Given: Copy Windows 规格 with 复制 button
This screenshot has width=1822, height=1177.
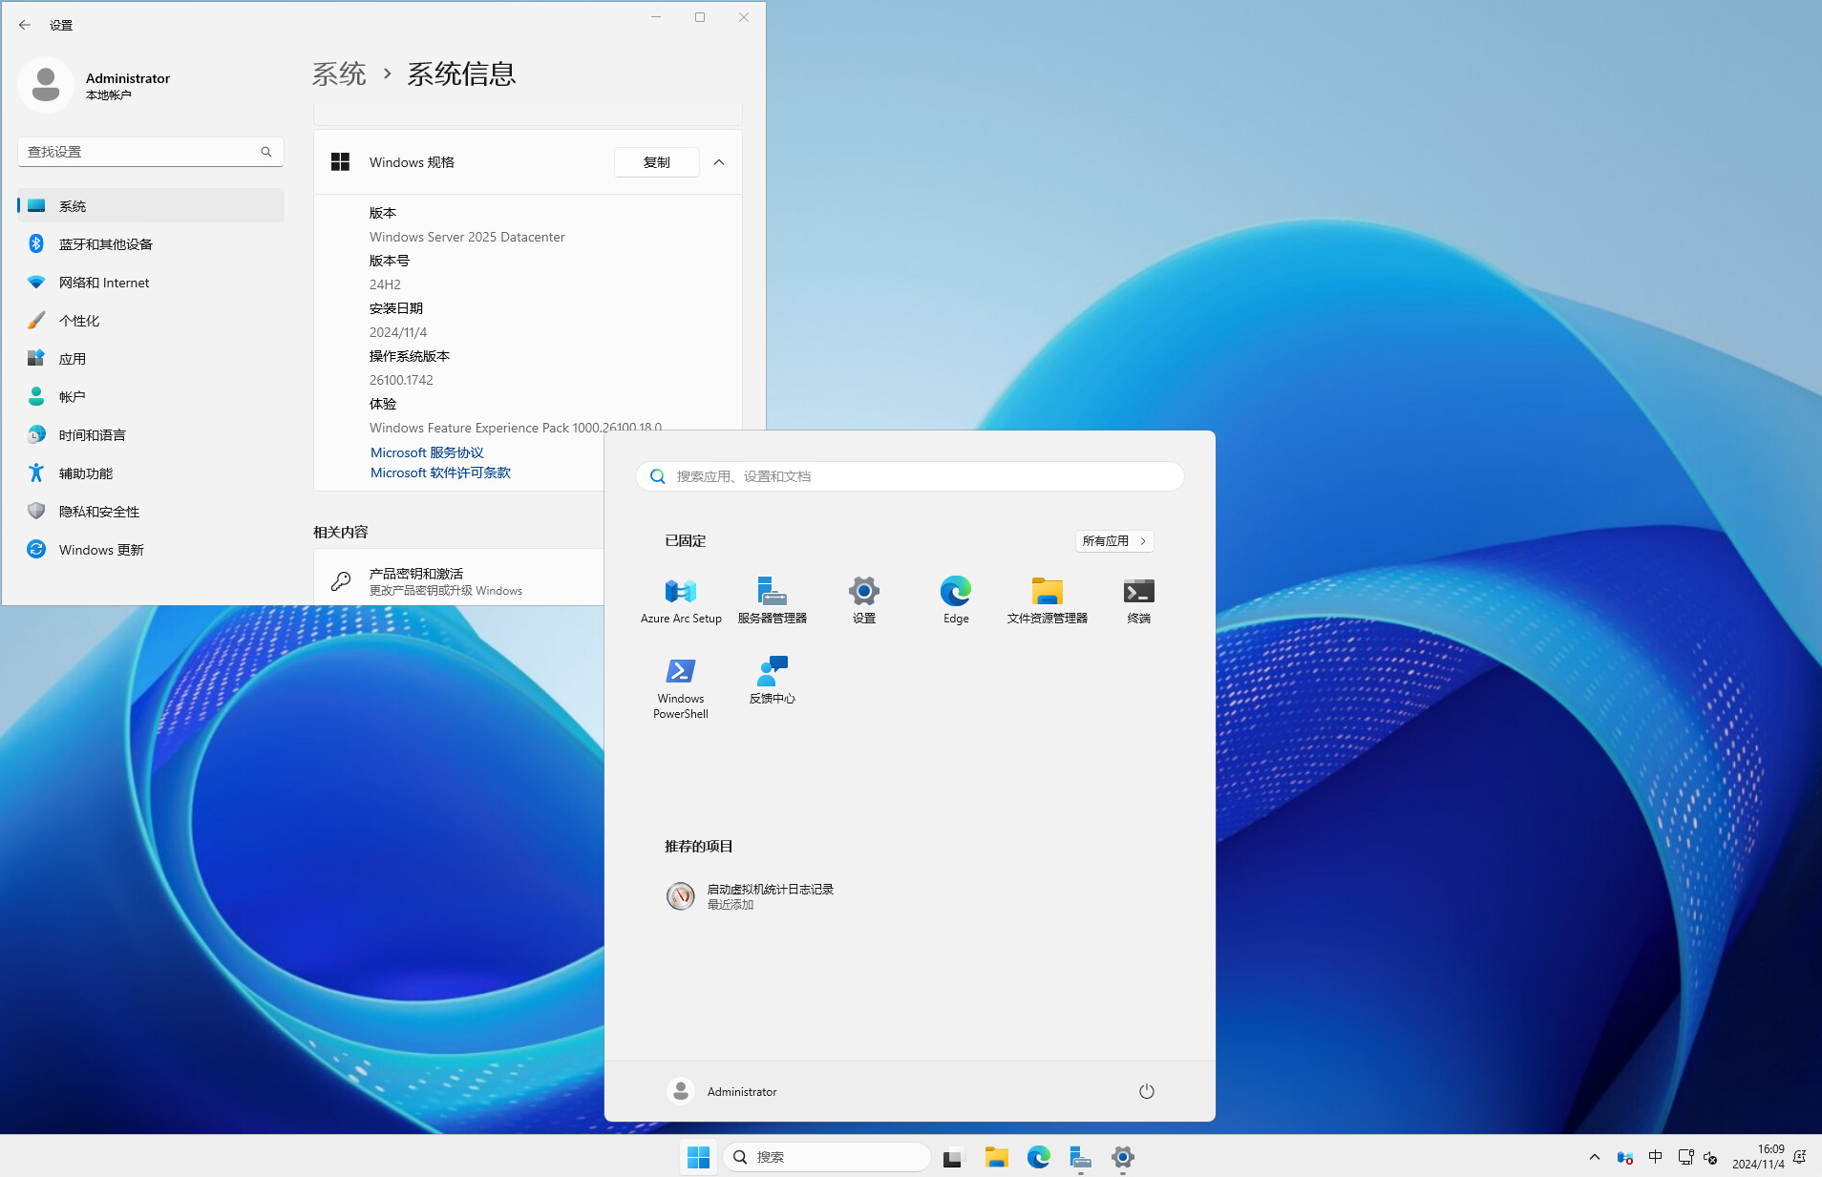Looking at the screenshot, I should [656, 162].
